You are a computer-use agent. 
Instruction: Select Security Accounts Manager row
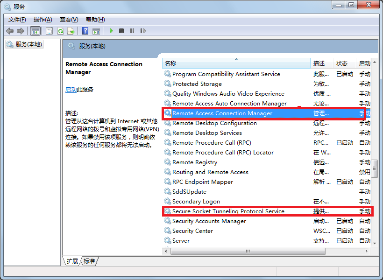tap(267, 221)
